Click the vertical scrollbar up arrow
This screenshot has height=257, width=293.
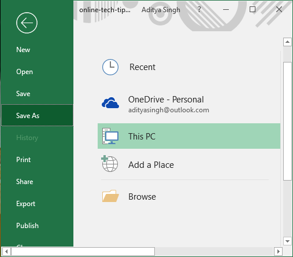(287, 42)
